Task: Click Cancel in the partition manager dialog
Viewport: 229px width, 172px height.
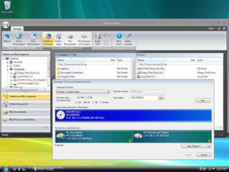Action: click(x=204, y=155)
